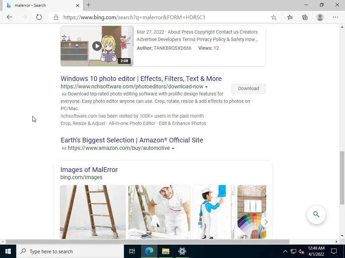Click horizontal scrollbar right arrow
The image size is (345, 258).
pyautogui.click(x=337, y=242)
